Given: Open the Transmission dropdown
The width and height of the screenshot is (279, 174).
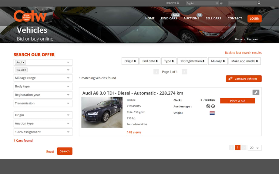Looking at the screenshot, I should click(43, 103).
